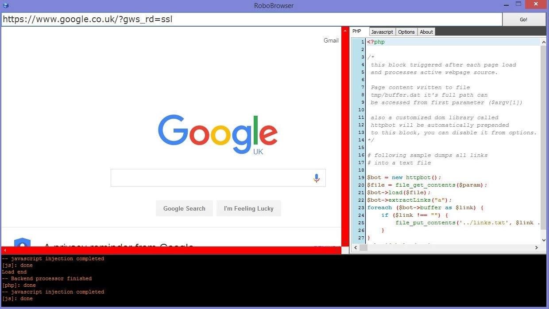
Task: Switch to the About tab
Action: point(426,31)
